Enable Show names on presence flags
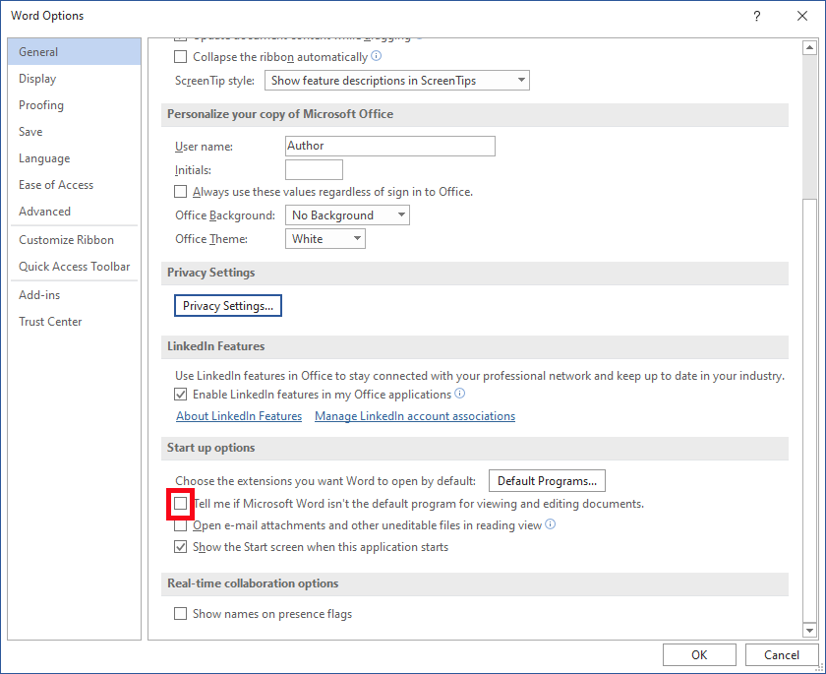This screenshot has width=826, height=674. coord(180,614)
